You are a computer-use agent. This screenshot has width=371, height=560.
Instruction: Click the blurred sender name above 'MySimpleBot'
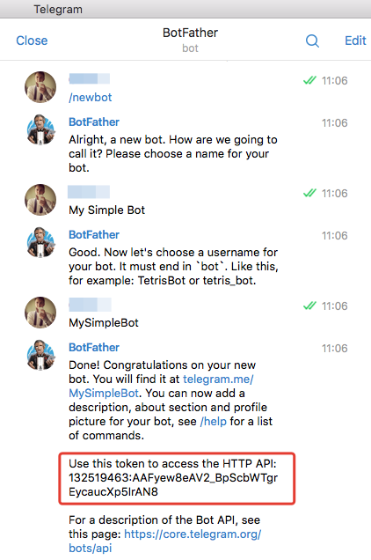click(x=90, y=306)
